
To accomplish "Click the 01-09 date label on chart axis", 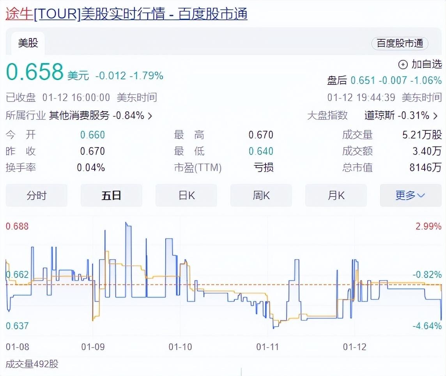I will point(93,347).
